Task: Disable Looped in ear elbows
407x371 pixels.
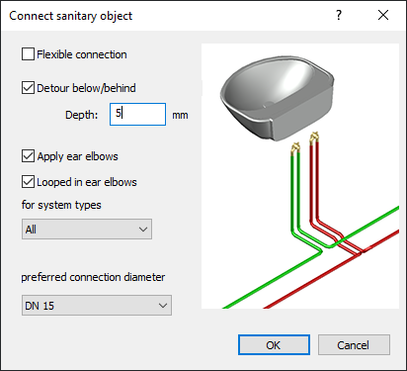Action: point(28,182)
